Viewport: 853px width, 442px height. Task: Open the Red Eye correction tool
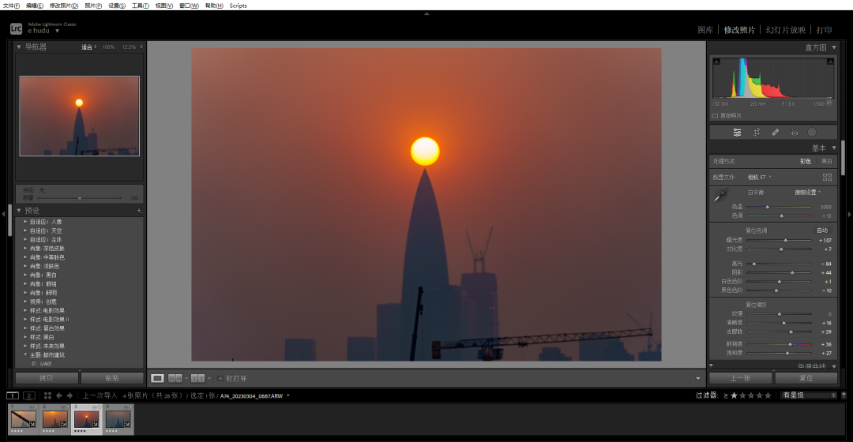pyautogui.click(x=794, y=133)
